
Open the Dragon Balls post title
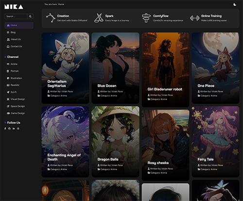tap(108, 159)
